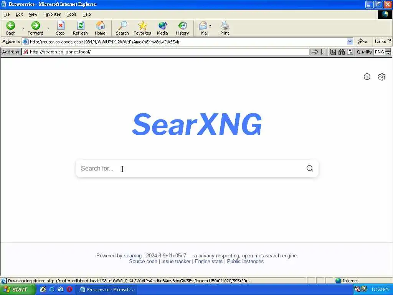Go to the Home page icon
The image size is (393, 295).
[100, 28]
